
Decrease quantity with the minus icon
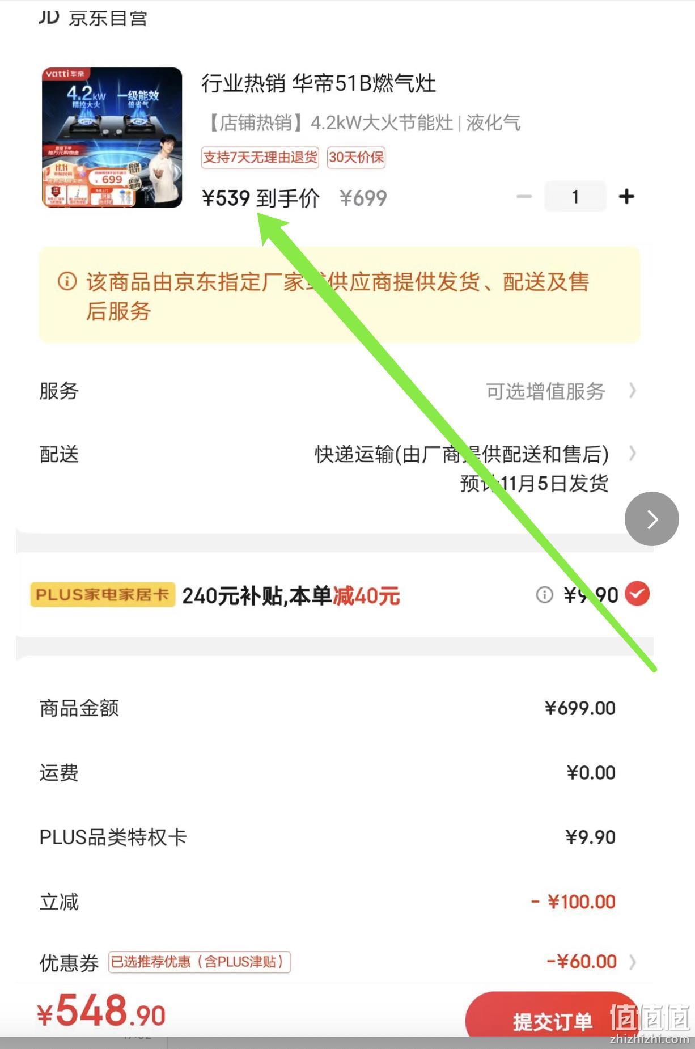click(524, 197)
